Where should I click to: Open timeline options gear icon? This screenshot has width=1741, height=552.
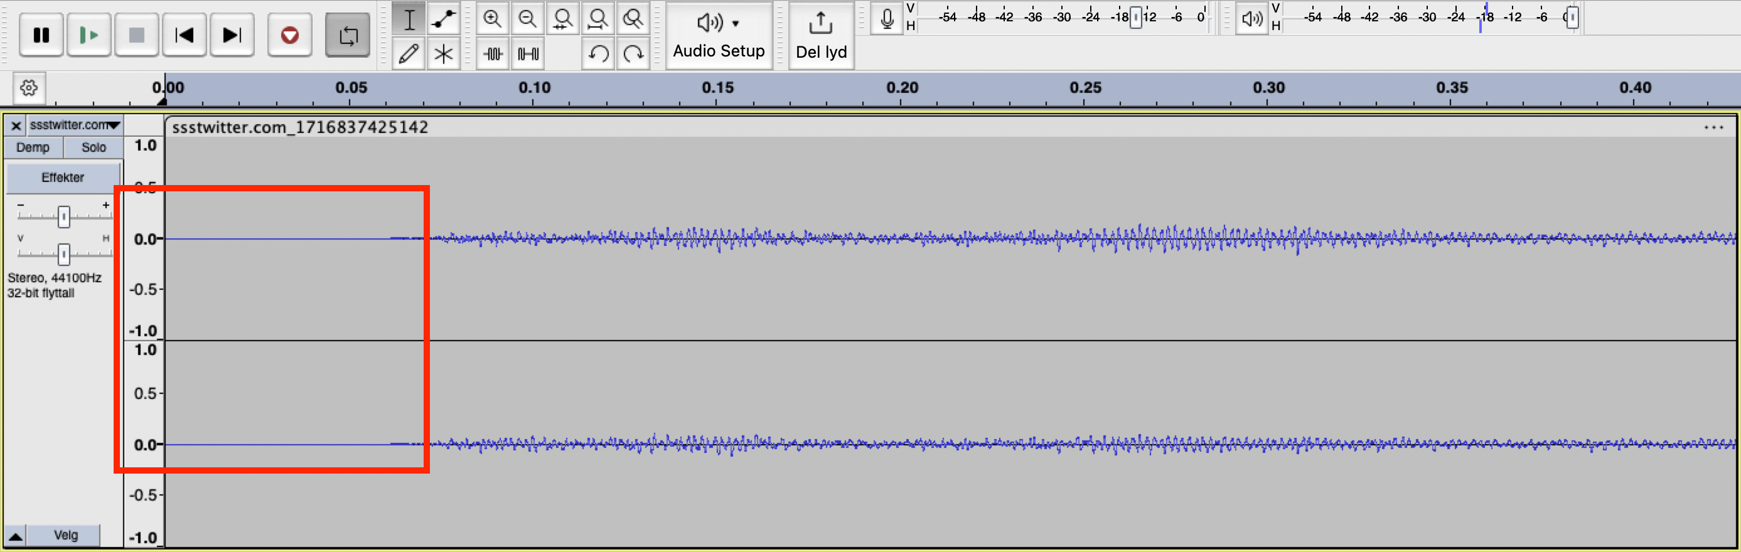coord(29,88)
